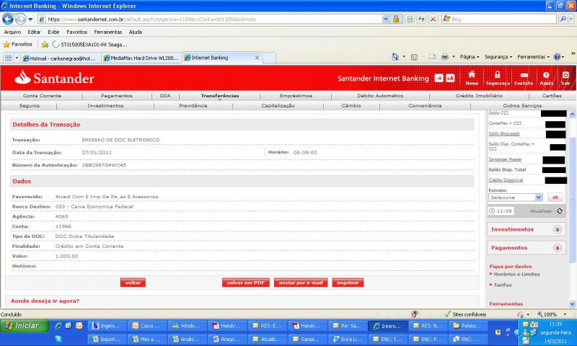Click the Atualizar refresh icon in sidebar
This screenshot has width=577, height=346.
[560, 211]
